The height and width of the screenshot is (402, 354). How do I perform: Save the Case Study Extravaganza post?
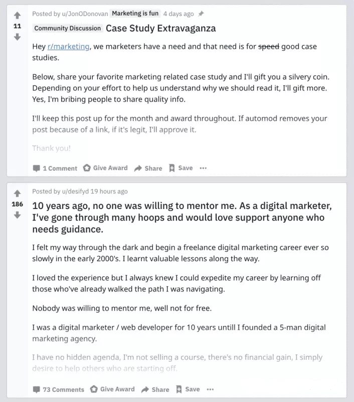click(181, 168)
